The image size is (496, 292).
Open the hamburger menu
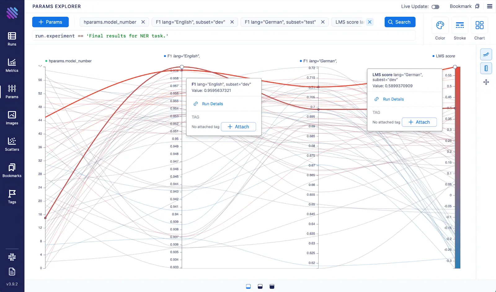[490, 6]
